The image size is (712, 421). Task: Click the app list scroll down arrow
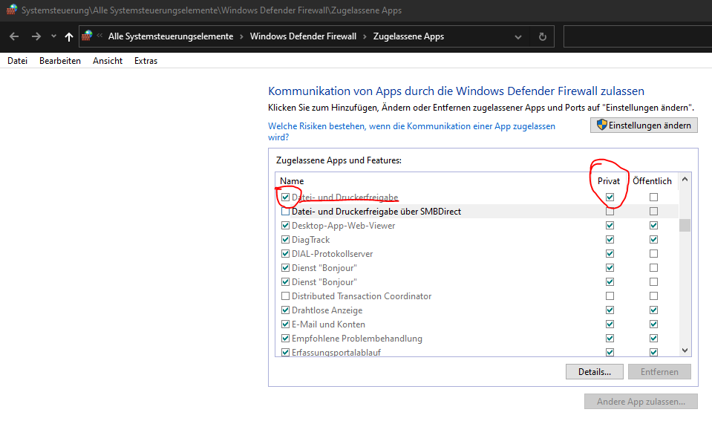coord(685,350)
